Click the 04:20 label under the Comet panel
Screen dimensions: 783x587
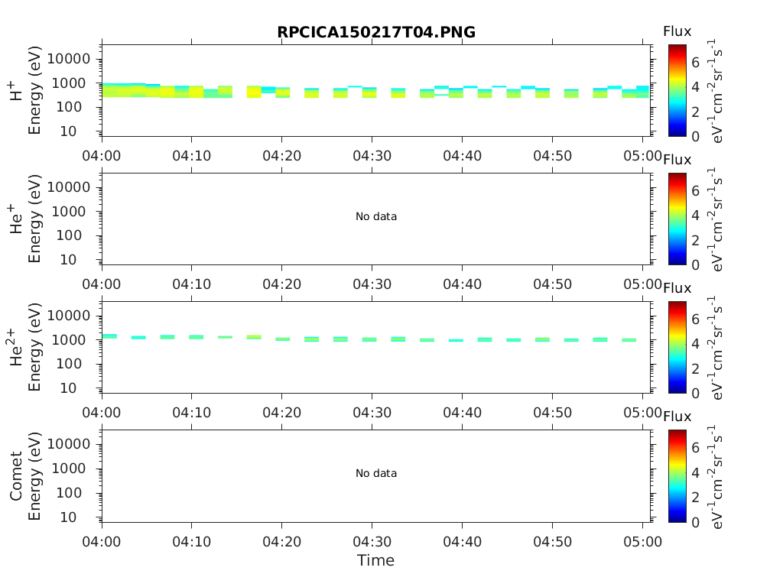(x=281, y=542)
